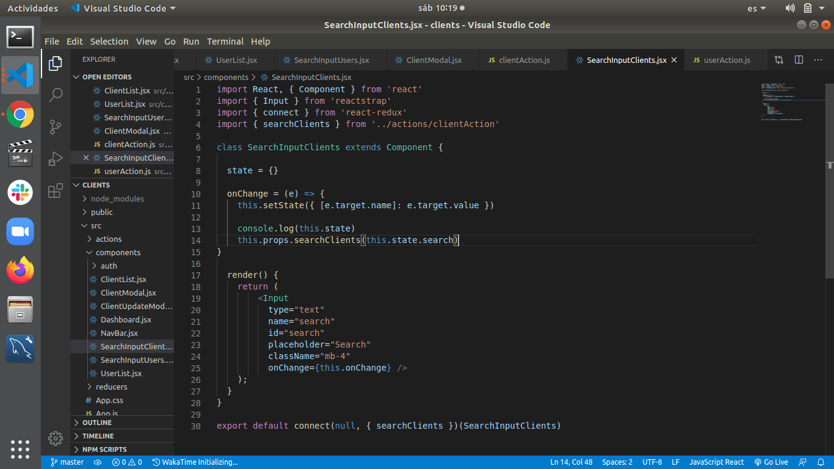Switch to the ClientModal.jsx tab

[433, 60]
